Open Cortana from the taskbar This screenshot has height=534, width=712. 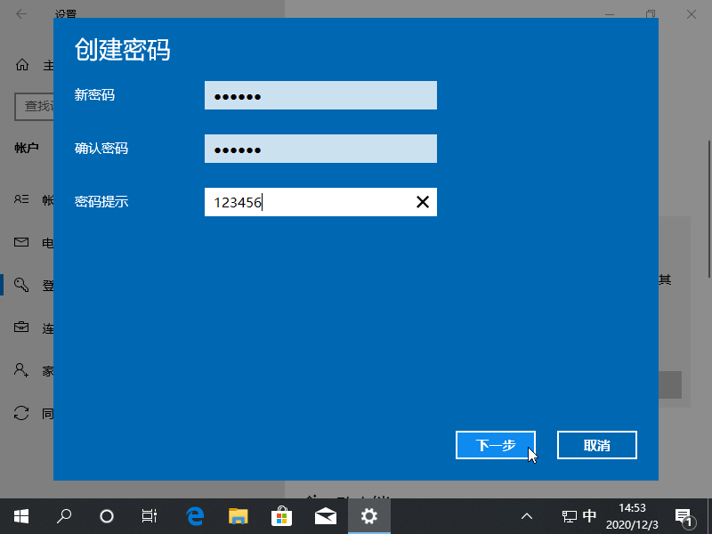pos(106,515)
